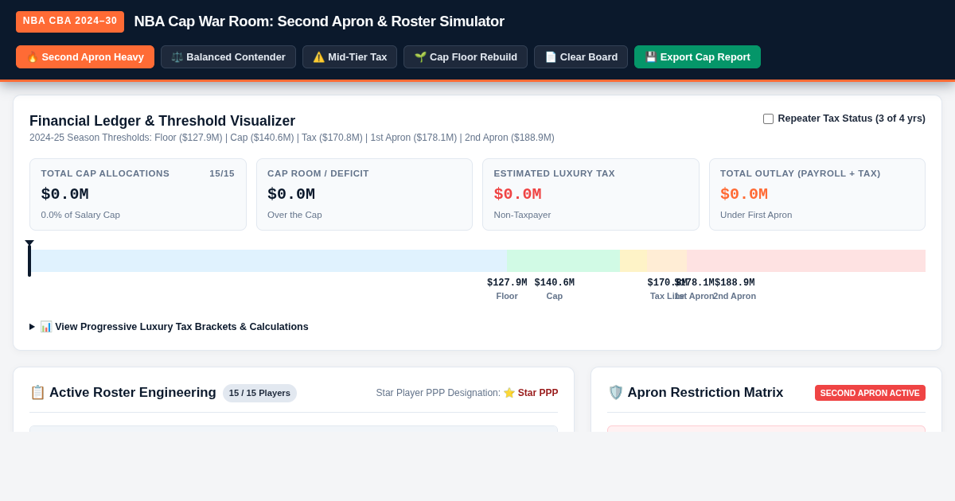
Task: Expand Progressive Luxury Tax Brackets details
Action: pyautogui.click(x=169, y=327)
